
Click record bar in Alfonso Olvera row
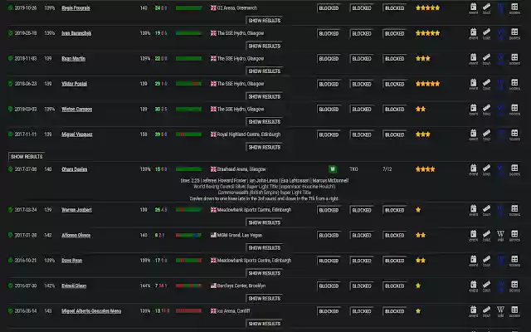tap(188, 235)
